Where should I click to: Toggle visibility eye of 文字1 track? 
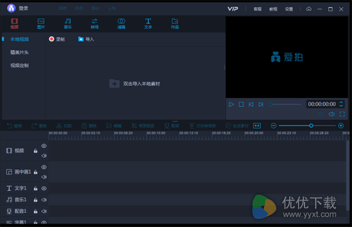pos(44,188)
